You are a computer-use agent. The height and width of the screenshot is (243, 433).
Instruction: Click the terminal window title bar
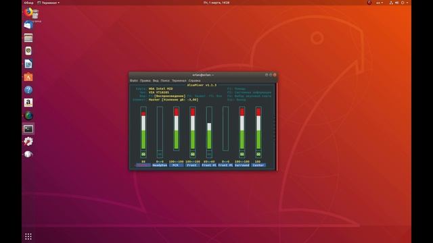pos(203,75)
